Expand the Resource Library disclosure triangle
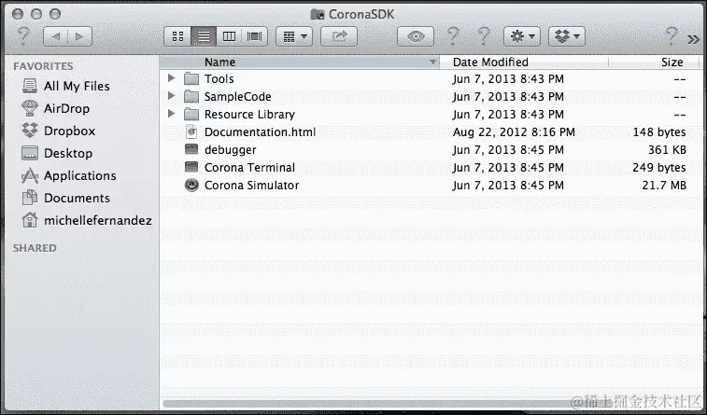 171,114
